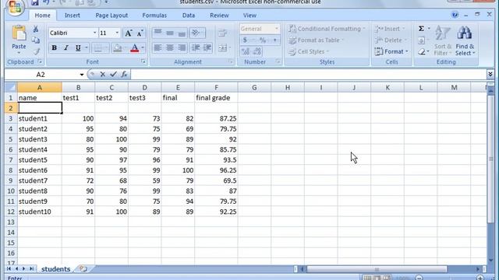499x280 pixels.
Task: Click the Delete cells button
Action: (x=391, y=40)
